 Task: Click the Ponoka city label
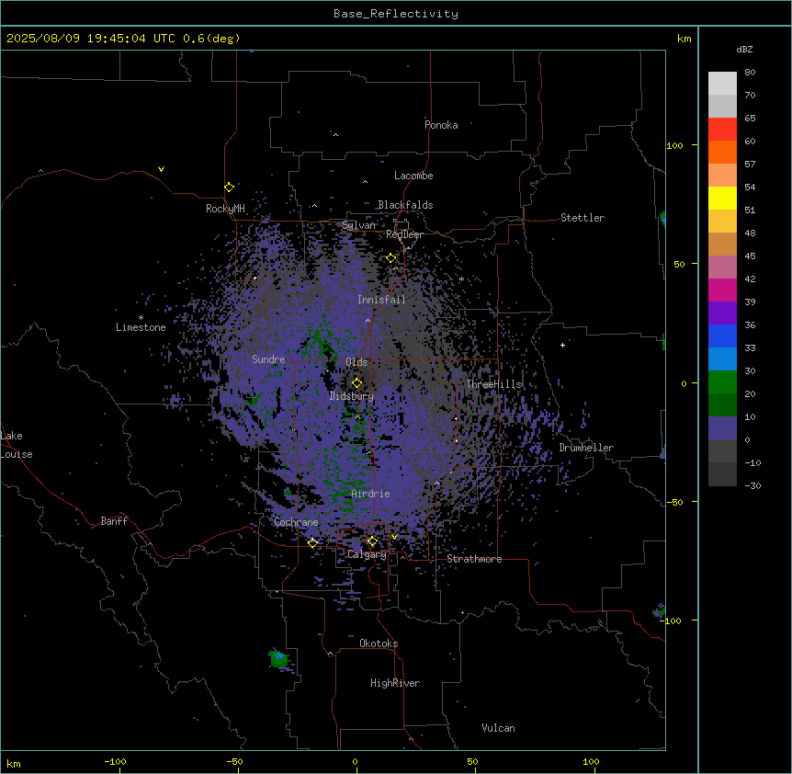[x=441, y=125]
